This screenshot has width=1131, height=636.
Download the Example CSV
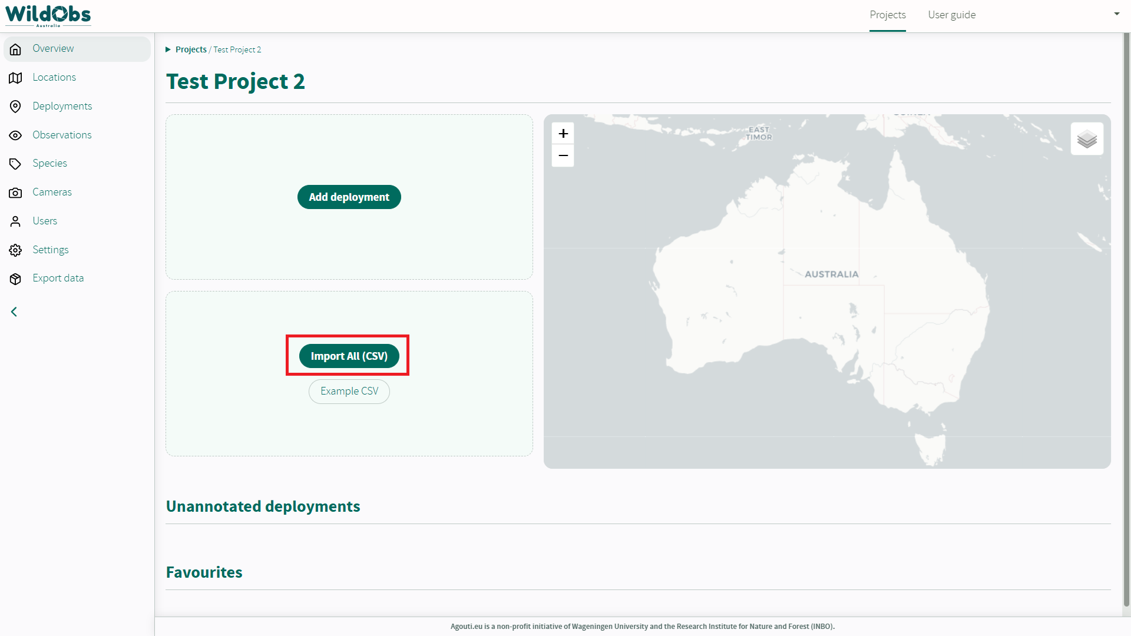[349, 391]
